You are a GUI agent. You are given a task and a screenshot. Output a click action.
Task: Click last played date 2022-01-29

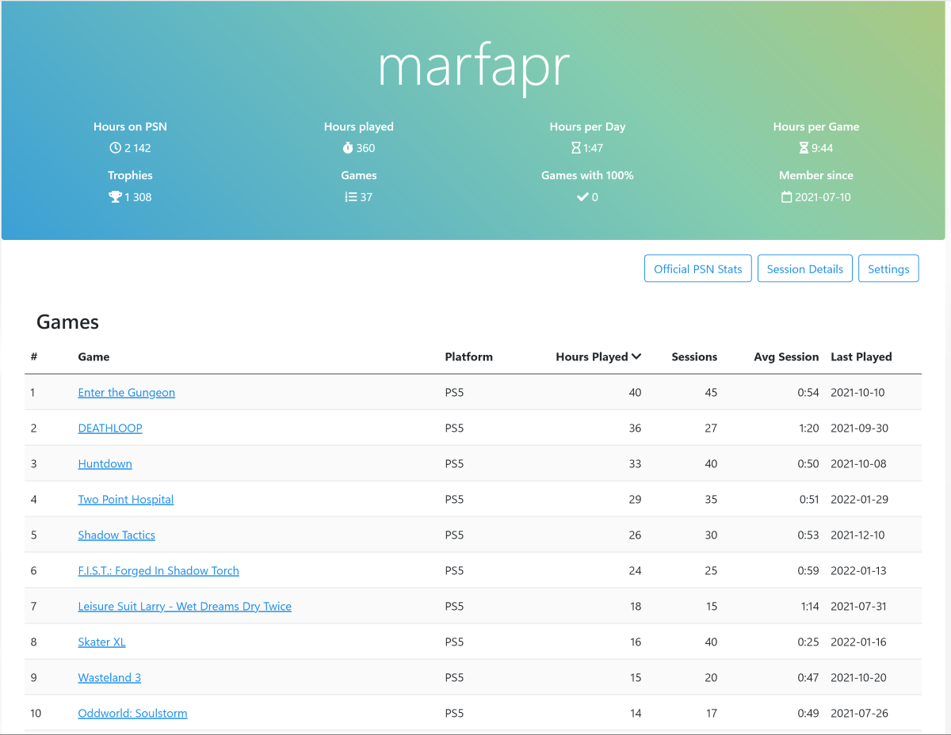click(x=860, y=500)
